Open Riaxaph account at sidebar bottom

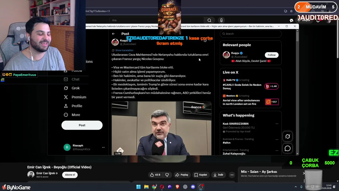pyautogui.click(x=84, y=147)
